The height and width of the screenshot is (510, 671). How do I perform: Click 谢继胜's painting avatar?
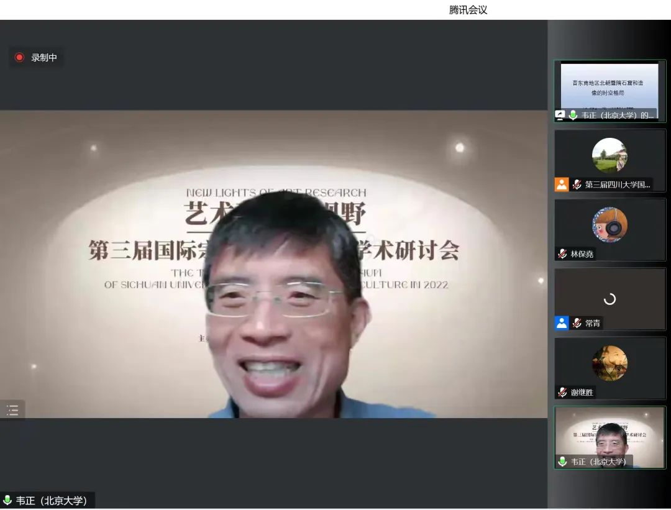(x=609, y=363)
